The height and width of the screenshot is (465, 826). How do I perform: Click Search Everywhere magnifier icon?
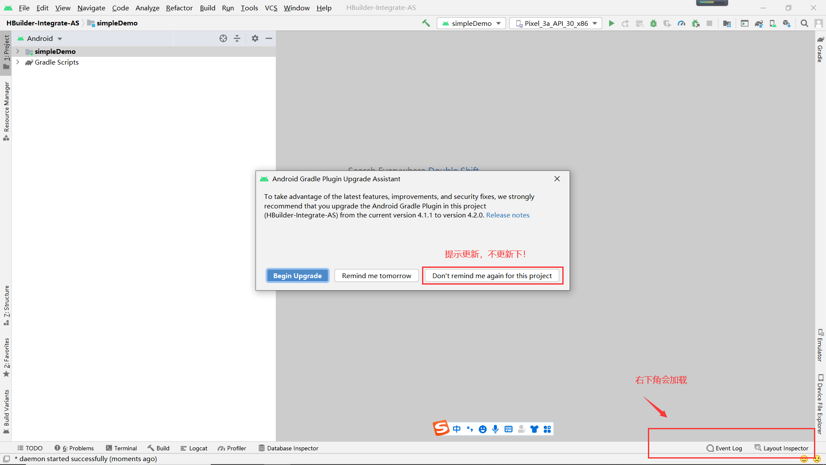coord(804,23)
